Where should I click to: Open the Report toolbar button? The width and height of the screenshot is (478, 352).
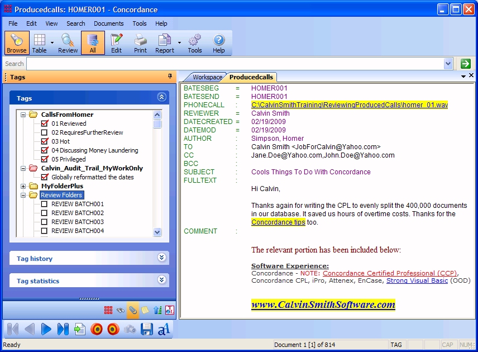(x=165, y=43)
